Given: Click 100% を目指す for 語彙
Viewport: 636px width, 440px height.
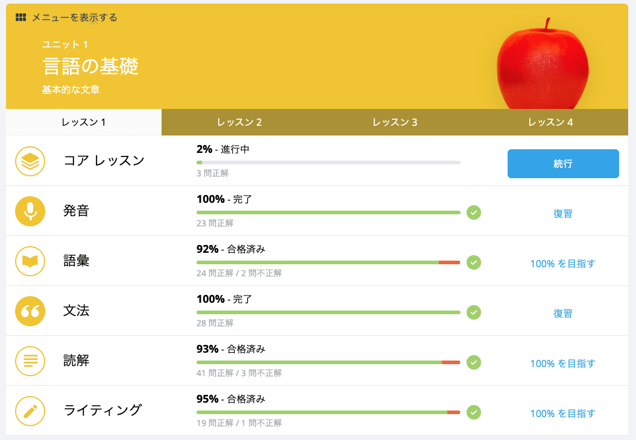Looking at the screenshot, I should click(562, 263).
